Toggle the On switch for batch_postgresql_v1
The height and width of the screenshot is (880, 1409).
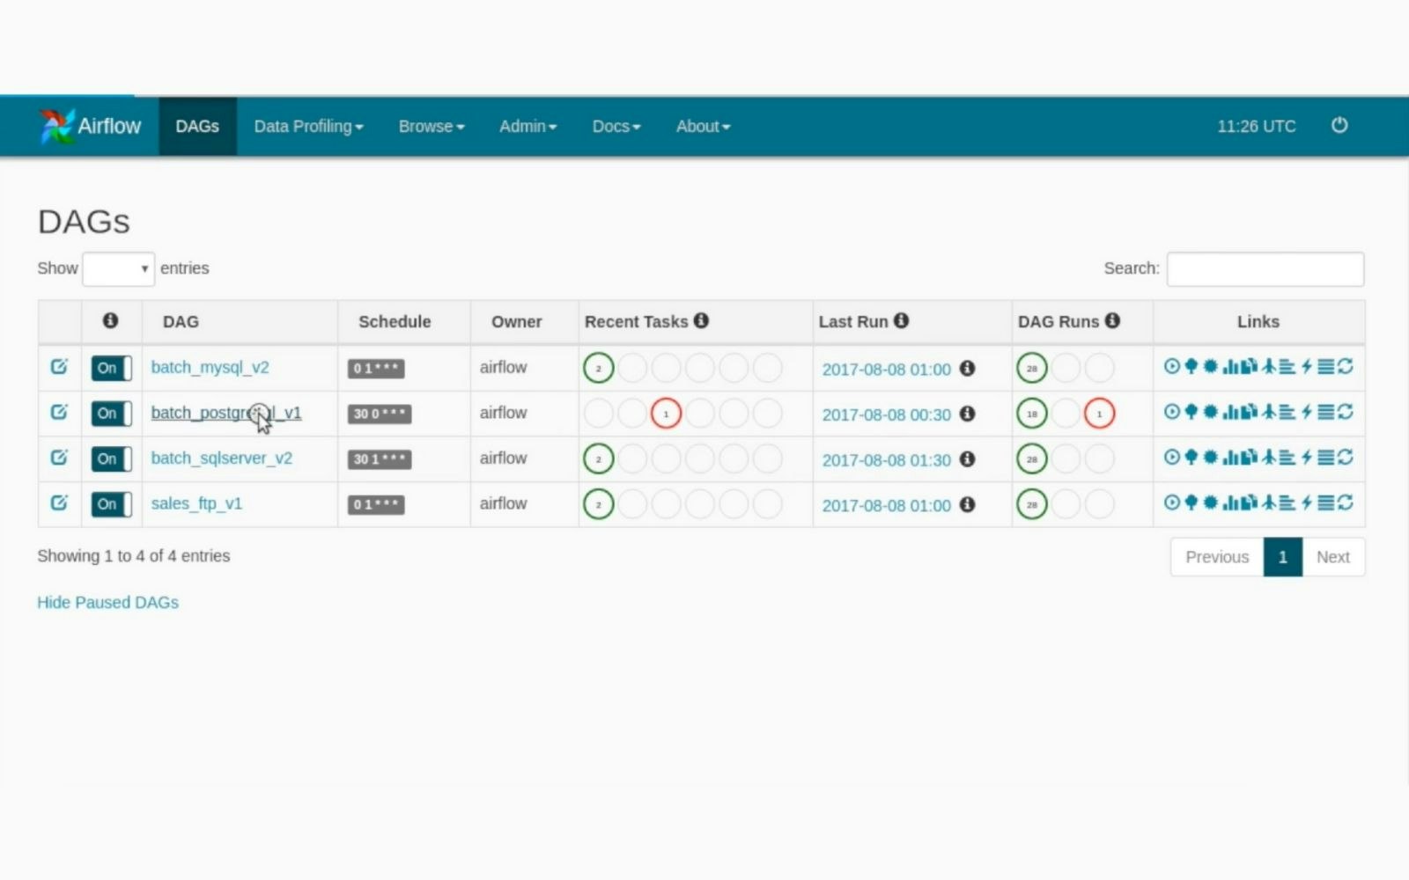(x=112, y=413)
